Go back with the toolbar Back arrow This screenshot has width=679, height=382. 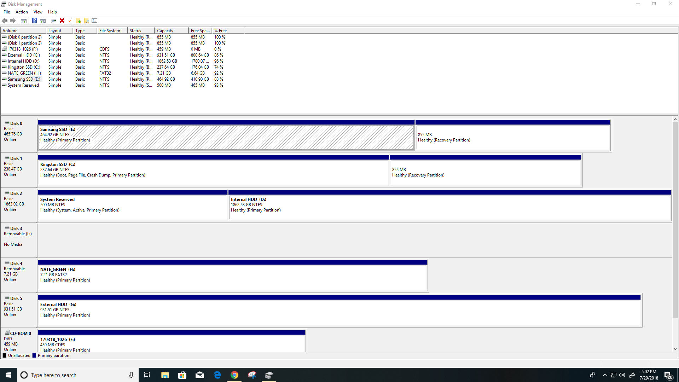(x=5, y=21)
